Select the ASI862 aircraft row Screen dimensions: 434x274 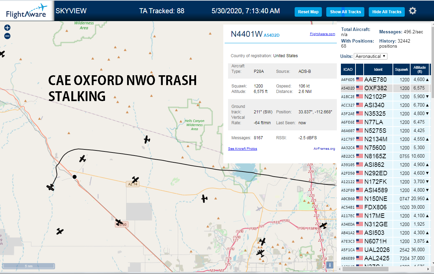point(385,165)
